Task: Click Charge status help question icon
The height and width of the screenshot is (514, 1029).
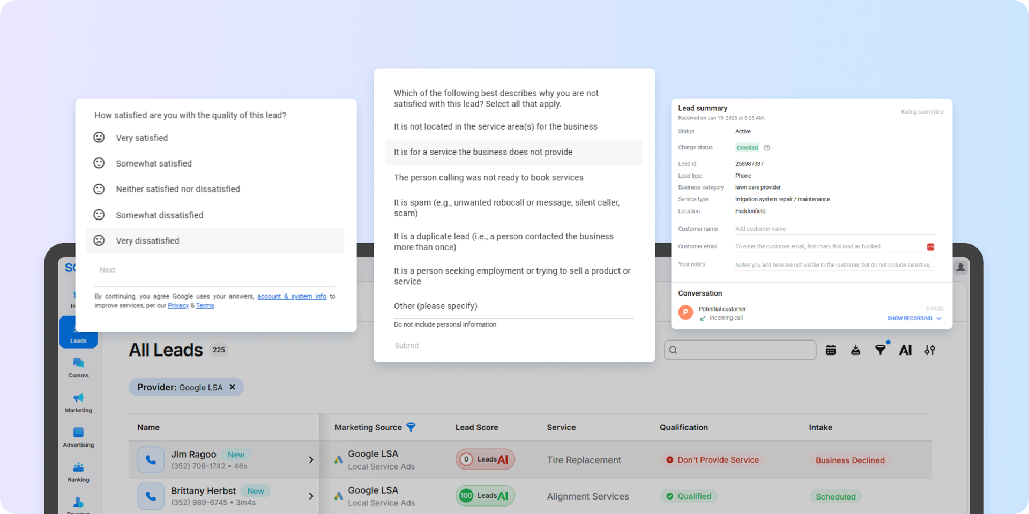Action: (767, 148)
